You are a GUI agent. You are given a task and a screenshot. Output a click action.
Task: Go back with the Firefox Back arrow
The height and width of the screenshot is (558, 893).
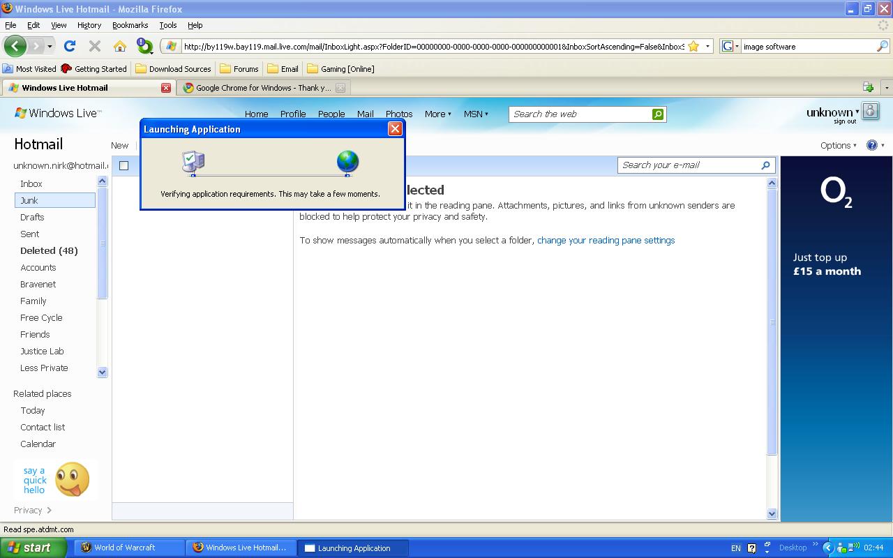(15, 46)
